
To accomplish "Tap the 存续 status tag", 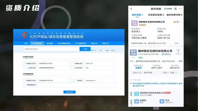I will click(x=141, y=58).
